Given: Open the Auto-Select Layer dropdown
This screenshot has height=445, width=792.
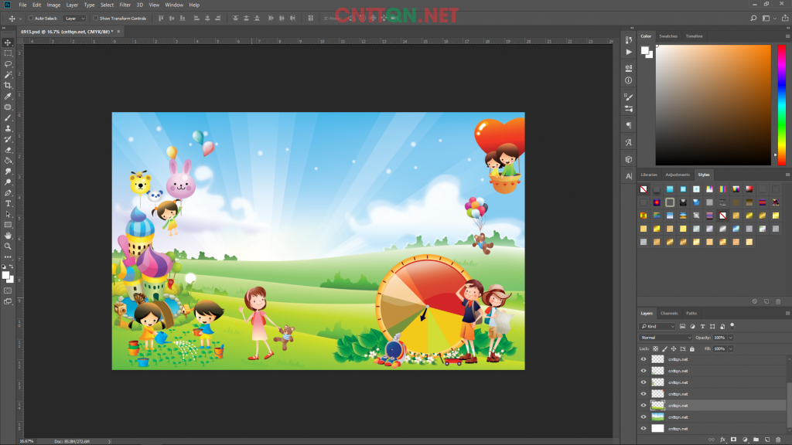Looking at the screenshot, I should (75, 19).
